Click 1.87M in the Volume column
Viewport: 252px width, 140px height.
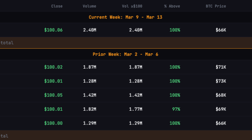(89, 67)
